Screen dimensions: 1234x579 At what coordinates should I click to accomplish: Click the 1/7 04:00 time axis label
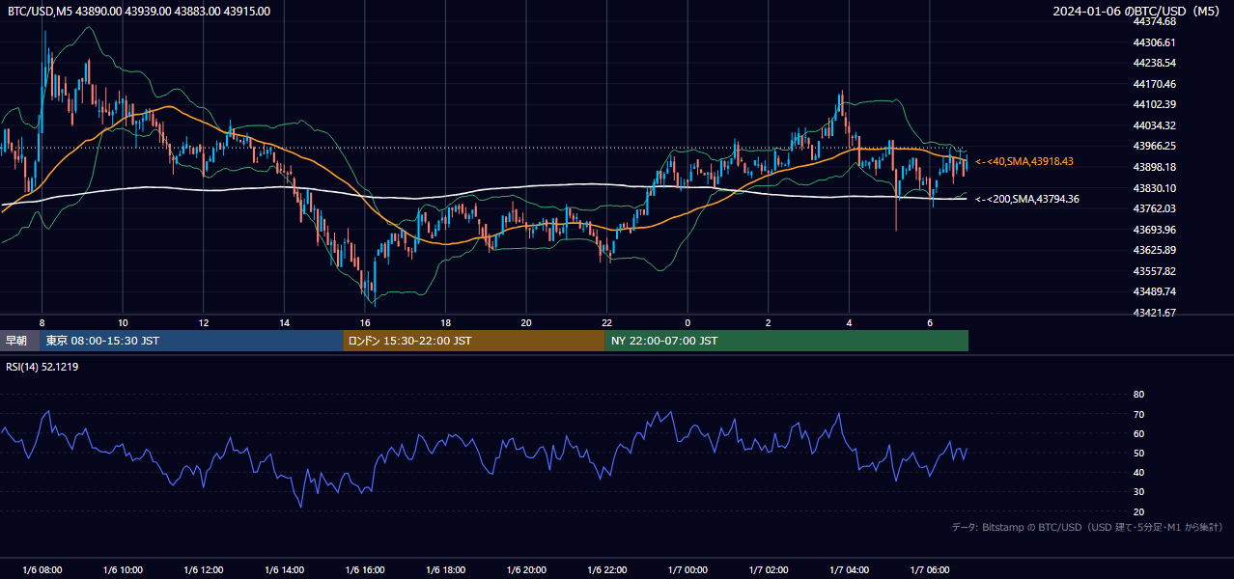click(850, 570)
